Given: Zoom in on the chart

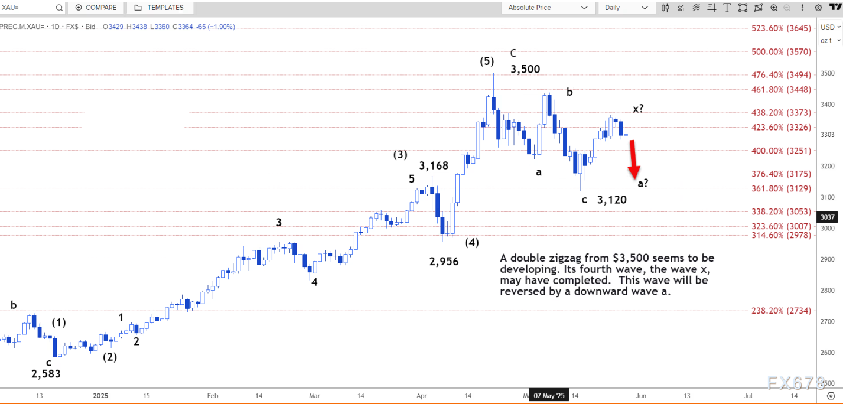Looking at the screenshot, I should [x=774, y=8].
